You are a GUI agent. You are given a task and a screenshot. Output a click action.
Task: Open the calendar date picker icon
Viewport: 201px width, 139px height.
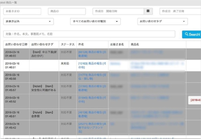(x=148, y=11)
